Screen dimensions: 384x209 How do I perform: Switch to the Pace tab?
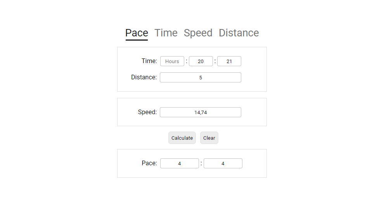137,33
